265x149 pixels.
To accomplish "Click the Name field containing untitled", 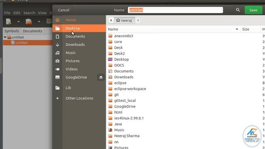I will tap(176, 10).
